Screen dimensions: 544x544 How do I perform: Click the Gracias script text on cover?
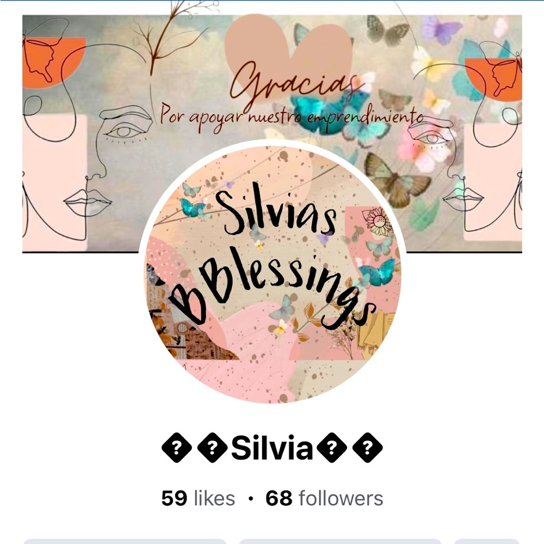(293, 84)
